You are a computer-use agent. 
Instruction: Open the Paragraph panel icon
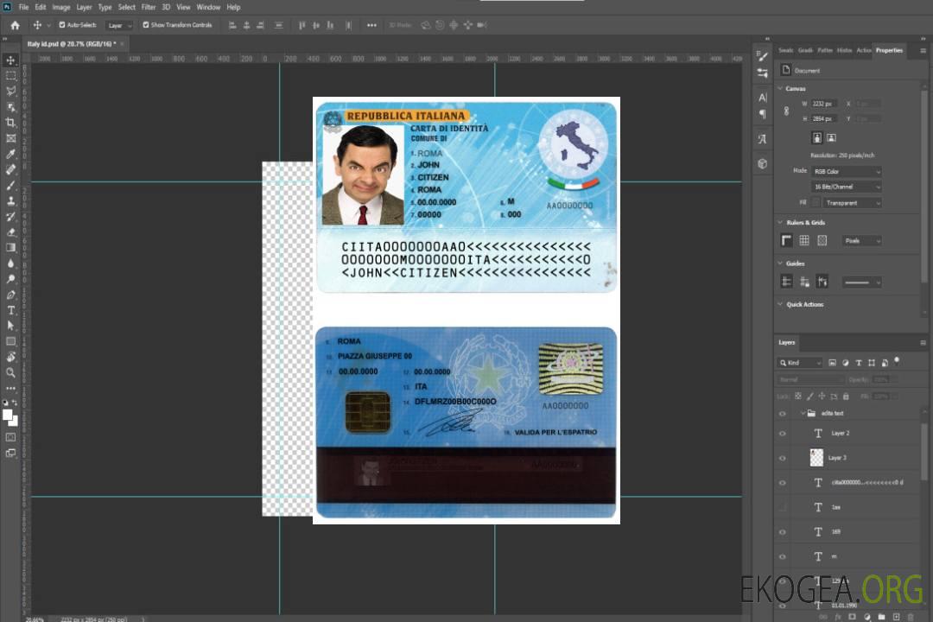coord(762,114)
